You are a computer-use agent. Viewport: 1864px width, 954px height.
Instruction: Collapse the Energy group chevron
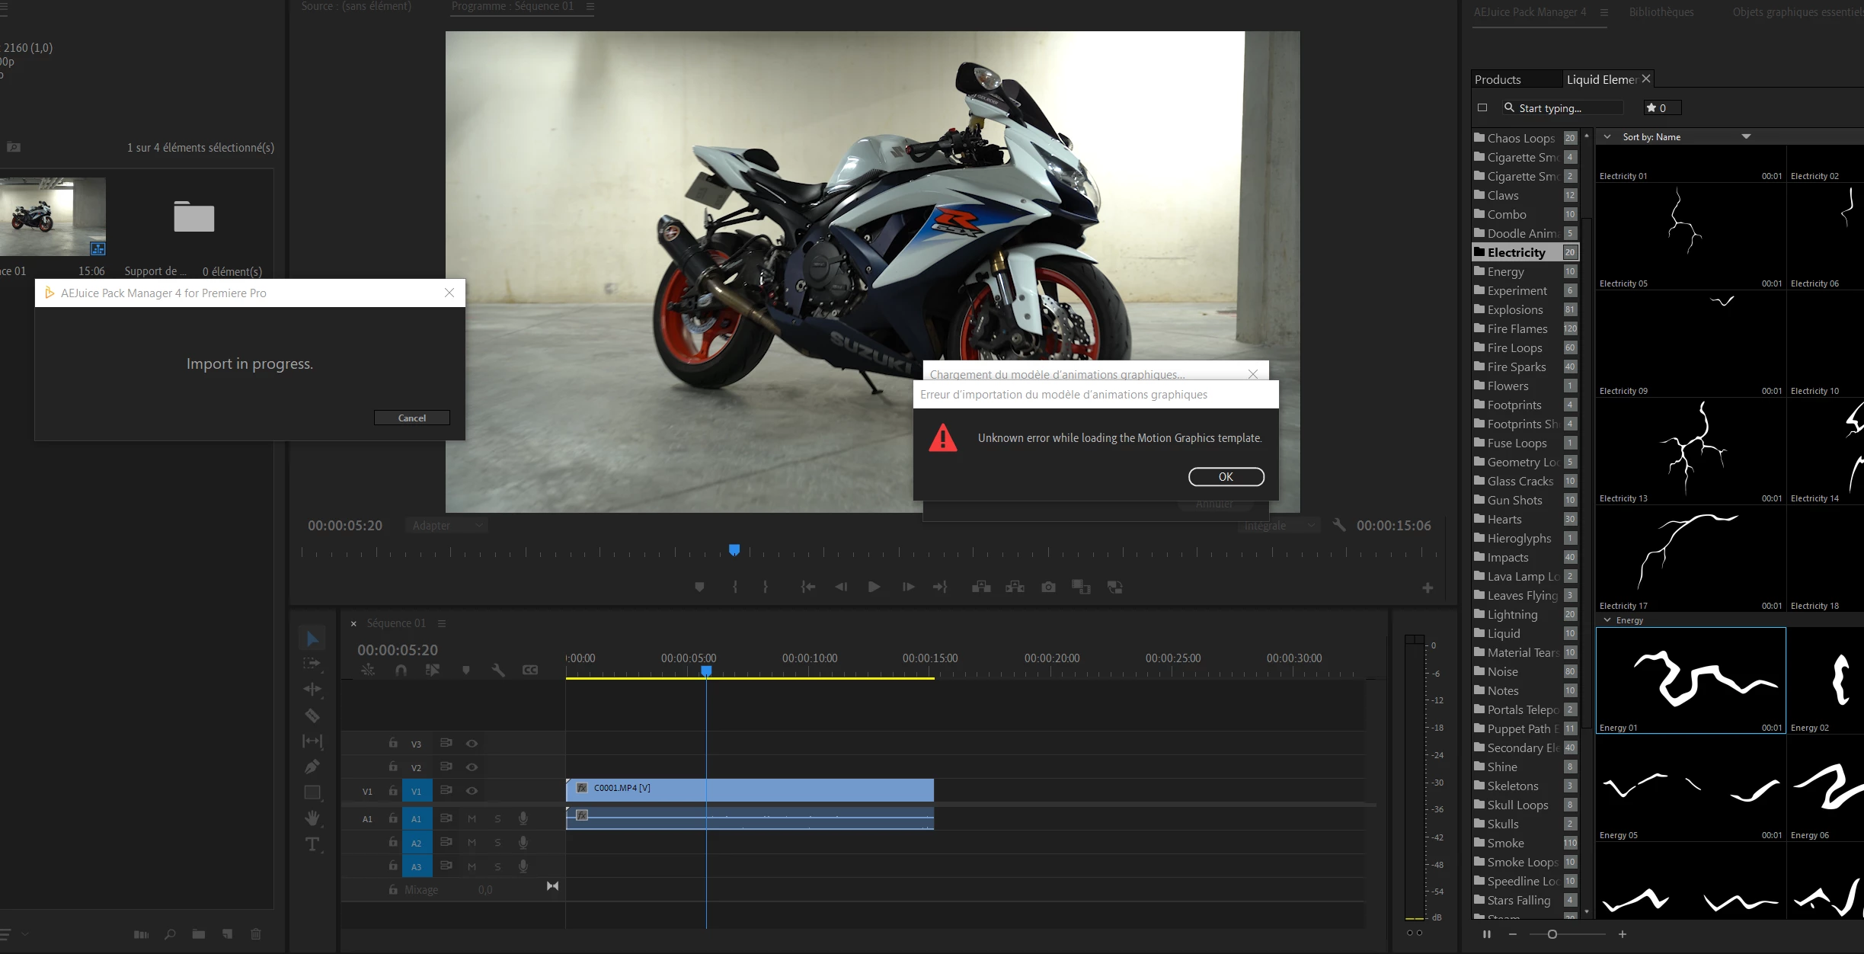click(x=1607, y=620)
